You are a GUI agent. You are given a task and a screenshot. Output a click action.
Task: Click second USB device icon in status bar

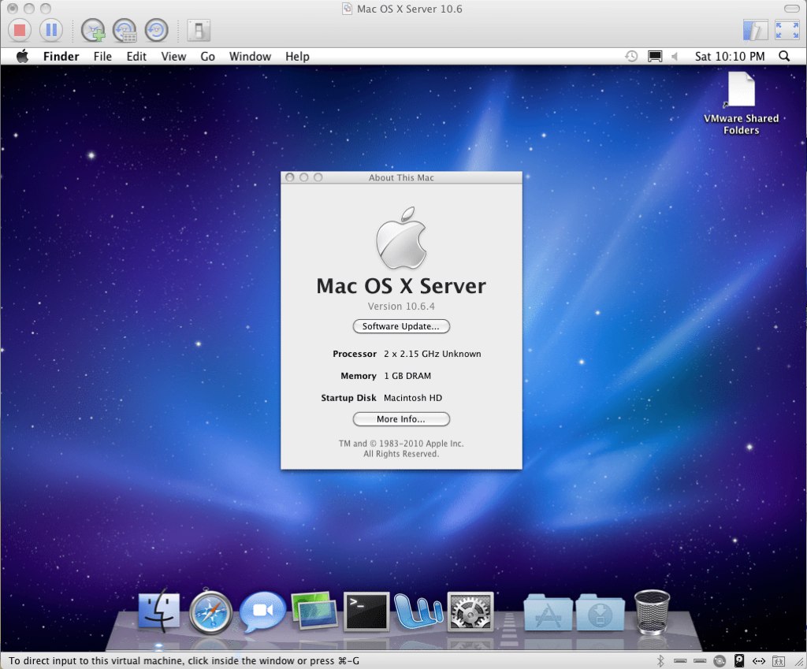(x=700, y=661)
